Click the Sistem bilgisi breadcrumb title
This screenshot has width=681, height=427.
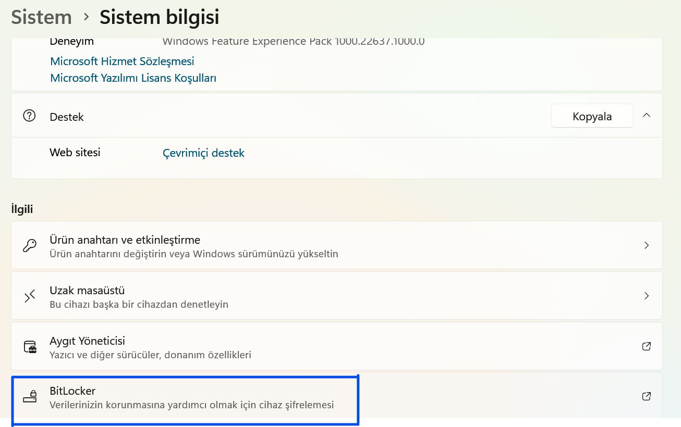[x=160, y=17]
